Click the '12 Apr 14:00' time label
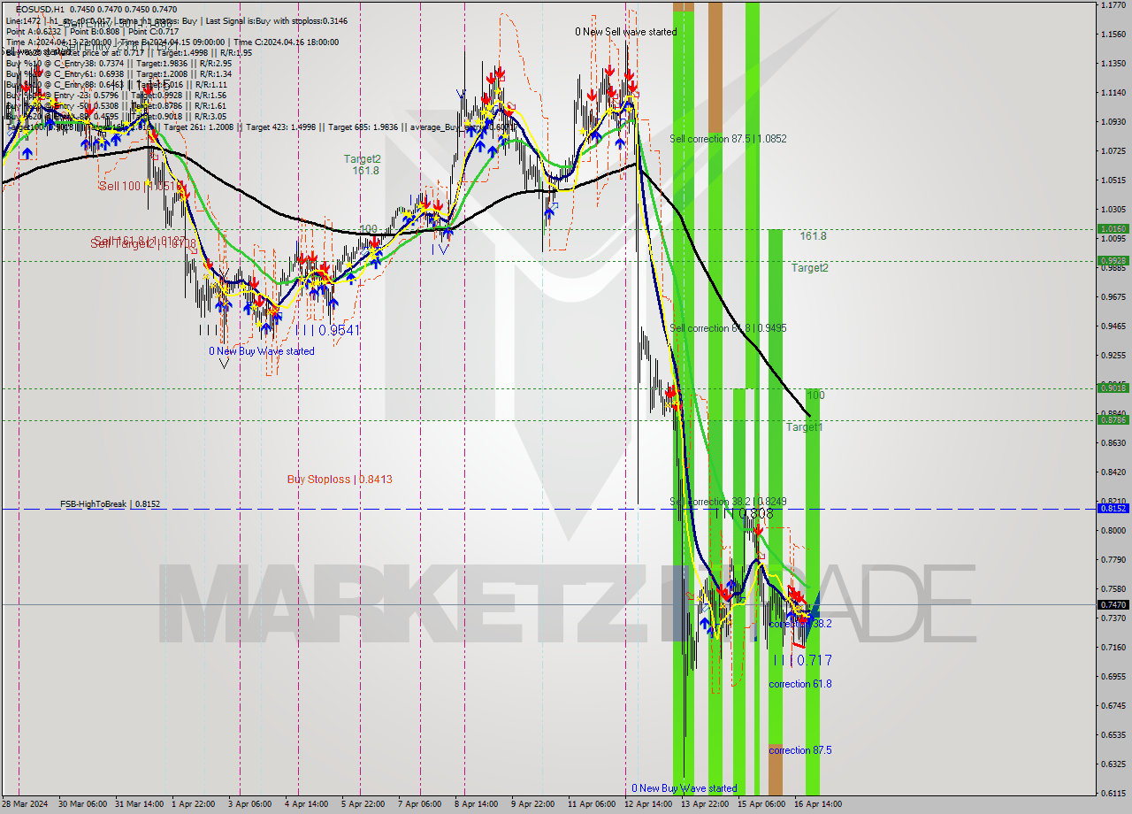 click(x=647, y=804)
